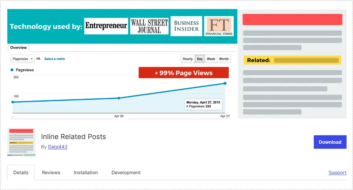Click the +99% Page Views red banner
Viewport: 353px width, 190px height.
coord(184,73)
